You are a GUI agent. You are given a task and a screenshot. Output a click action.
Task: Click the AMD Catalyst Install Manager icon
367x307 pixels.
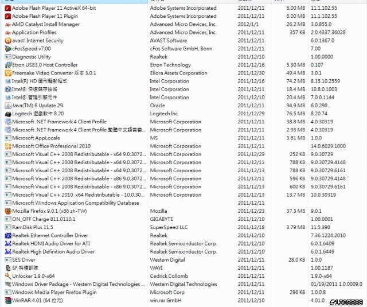(8, 24)
